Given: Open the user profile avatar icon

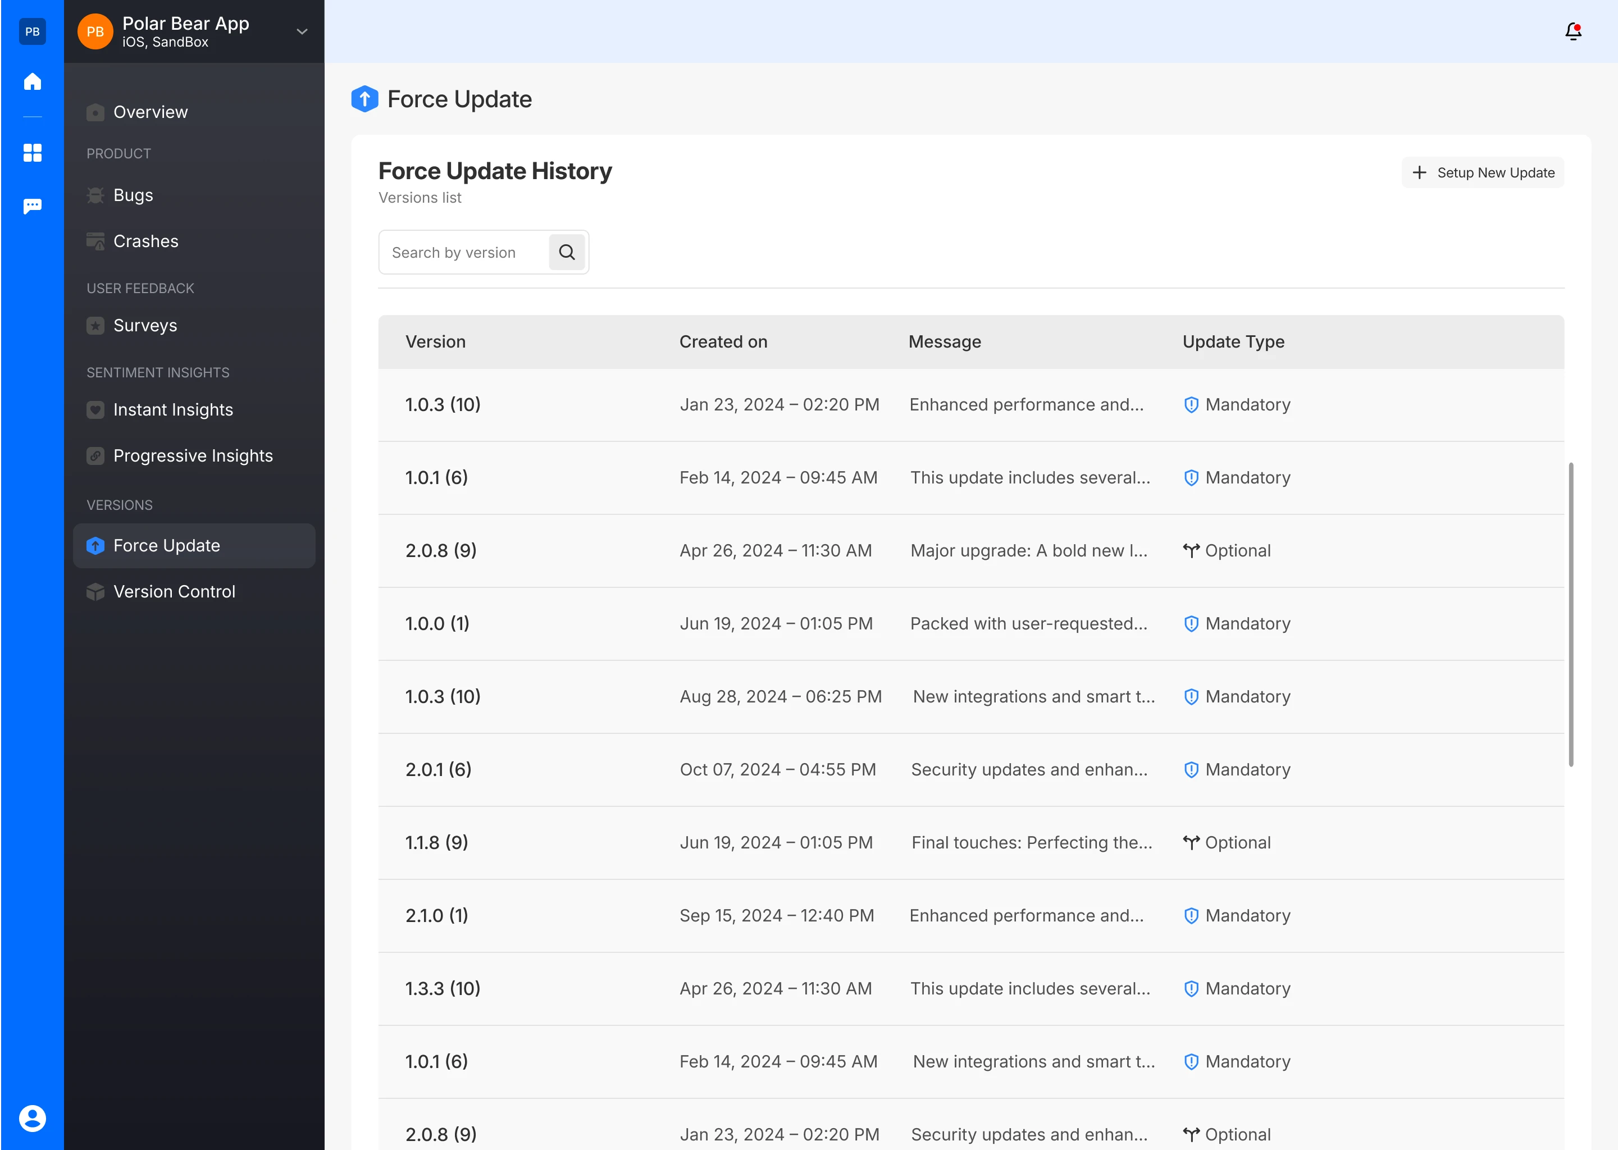Looking at the screenshot, I should pos(32,1118).
